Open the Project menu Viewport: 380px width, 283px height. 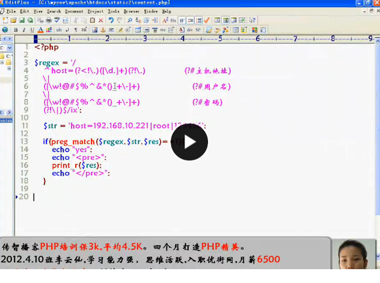(x=96, y=11)
